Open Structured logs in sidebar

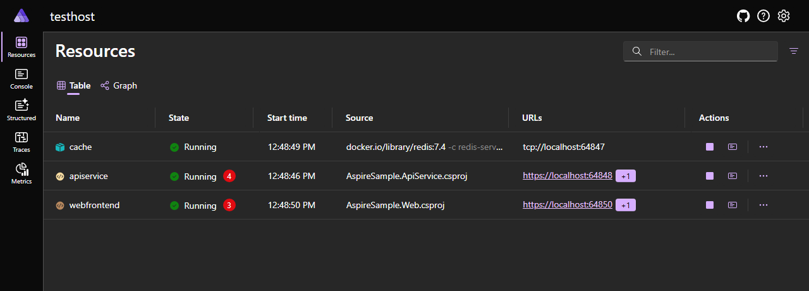coord(21,110)
